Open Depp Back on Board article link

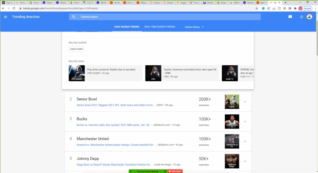pyautogui.click(x=115, y=165)
